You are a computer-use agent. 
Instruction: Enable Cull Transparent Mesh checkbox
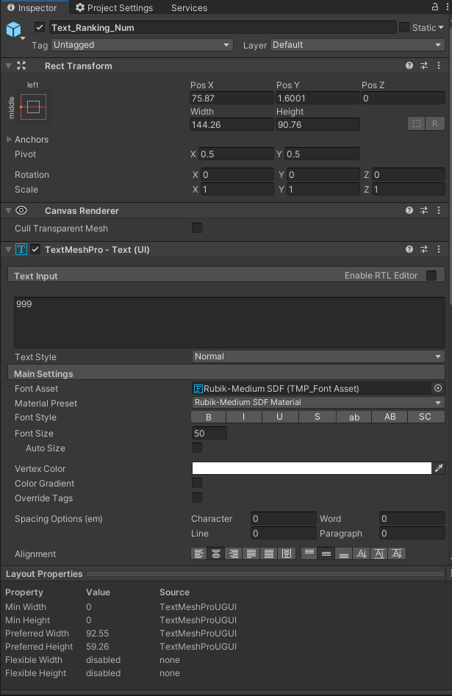(x=197, y=228)
